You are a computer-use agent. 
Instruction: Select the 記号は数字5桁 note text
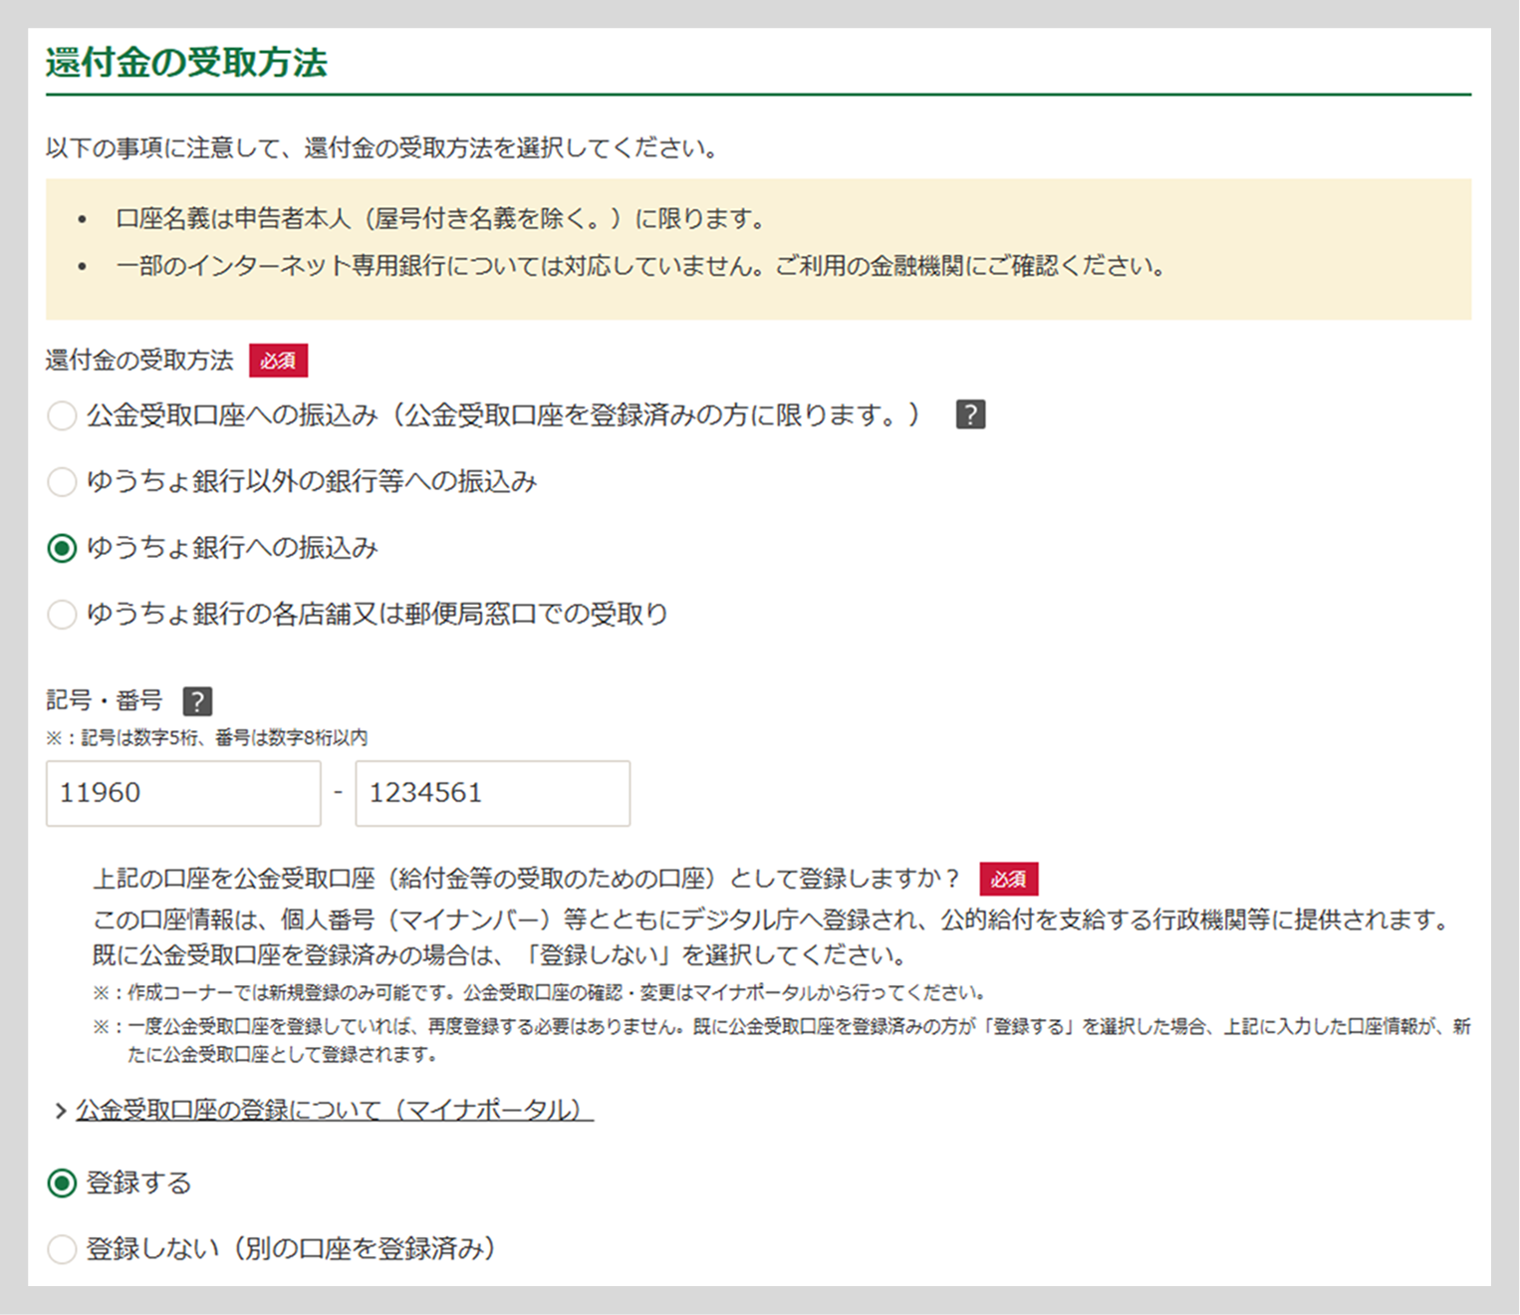click(x=209, y=737)
